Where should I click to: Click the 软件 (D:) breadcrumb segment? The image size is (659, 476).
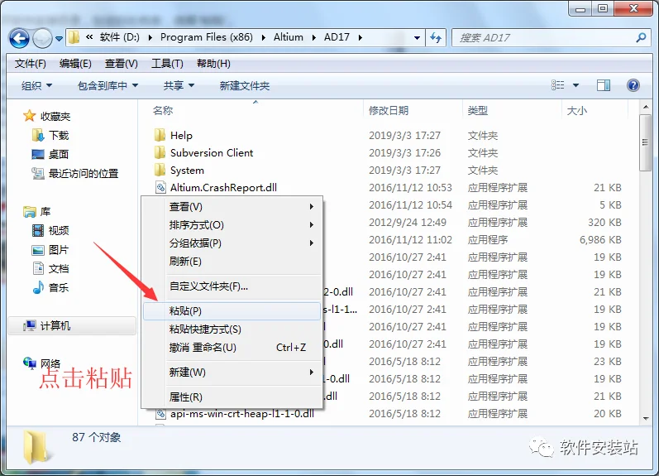pyautogui.click(x=119, y=37)
